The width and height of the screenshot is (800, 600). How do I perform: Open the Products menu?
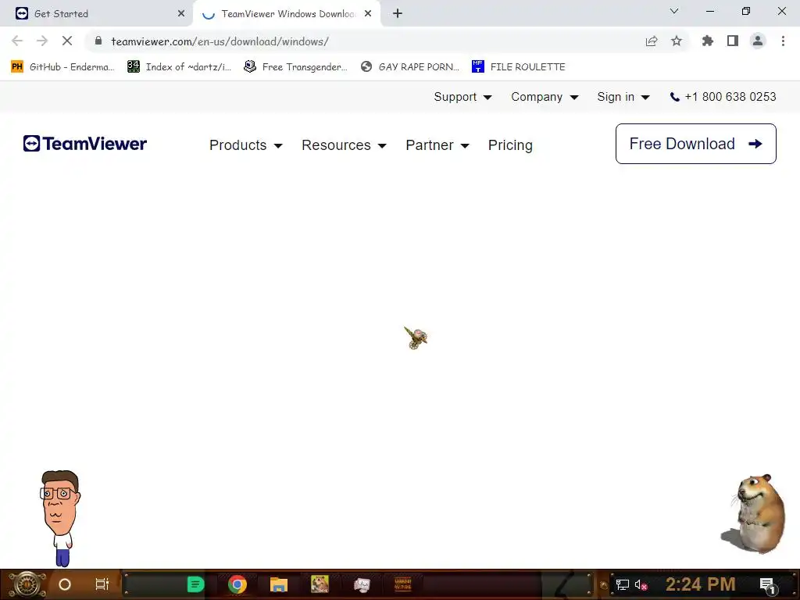coord(246,145)
